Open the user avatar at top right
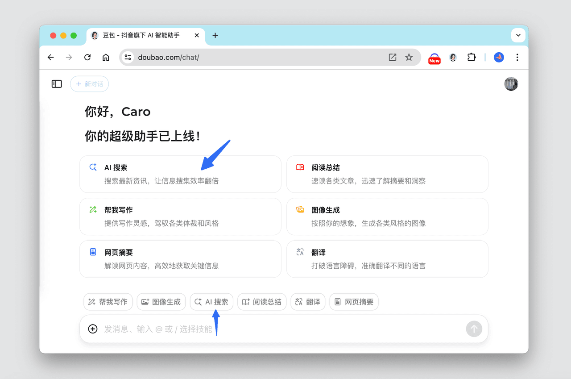Image resolution: width=571 pixels, height=379 pixels. click(511, 84)
